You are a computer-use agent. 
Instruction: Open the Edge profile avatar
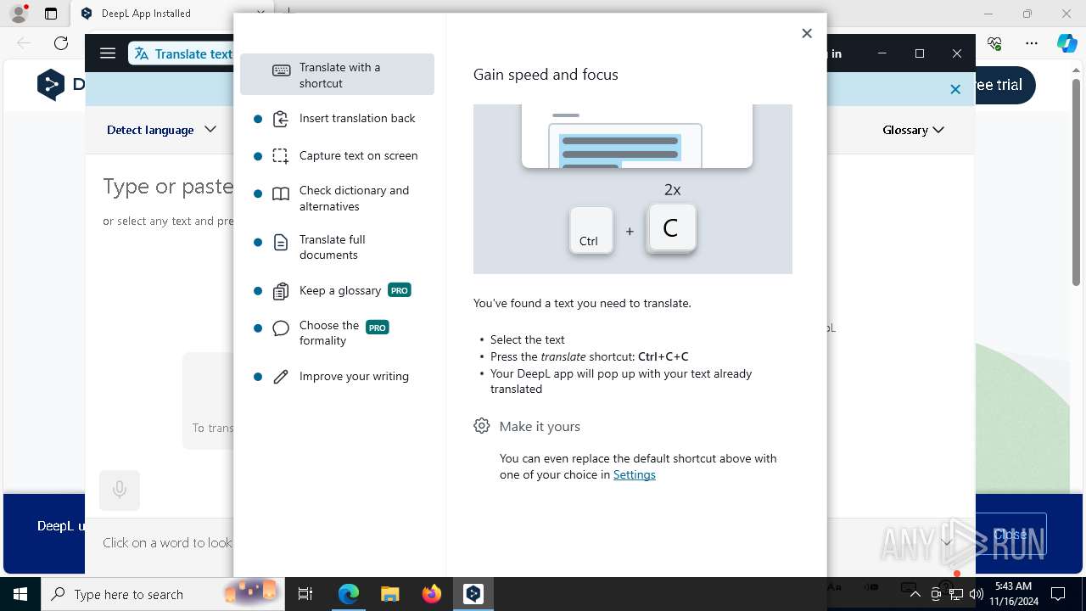(19, 14)
